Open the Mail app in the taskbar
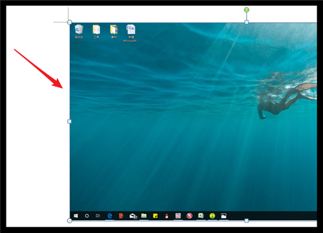The image size is (323, 233). (133, 216)
